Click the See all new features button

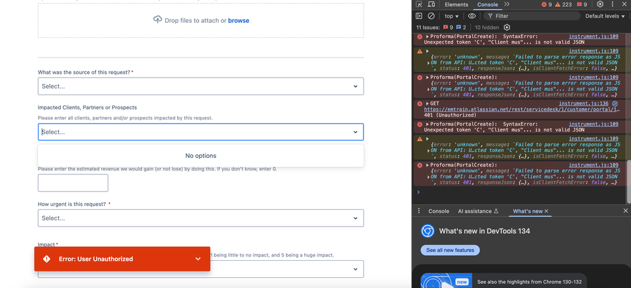(450, 250)
